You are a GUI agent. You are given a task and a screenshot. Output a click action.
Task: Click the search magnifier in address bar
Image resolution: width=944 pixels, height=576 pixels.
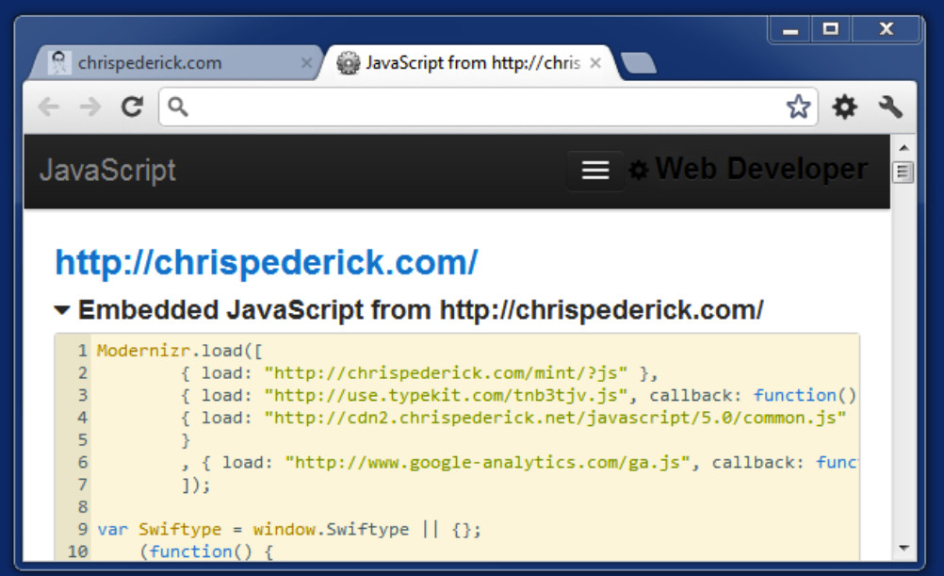click(x=178, y=107)
